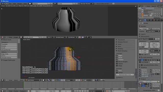163x92 pixels.
Task: Open the Blender Render engine dropdown
Action: [87, 4]
